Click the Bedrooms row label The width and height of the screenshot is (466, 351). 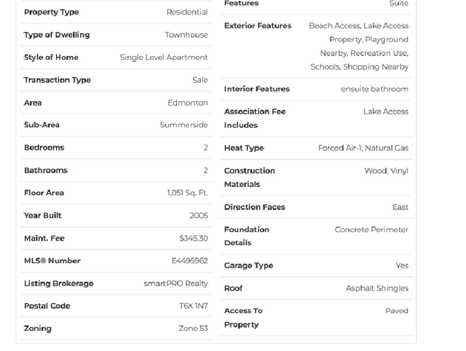pos(44,148)
